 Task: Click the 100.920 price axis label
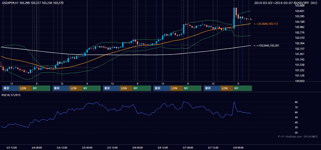click(x=299, y=81)
